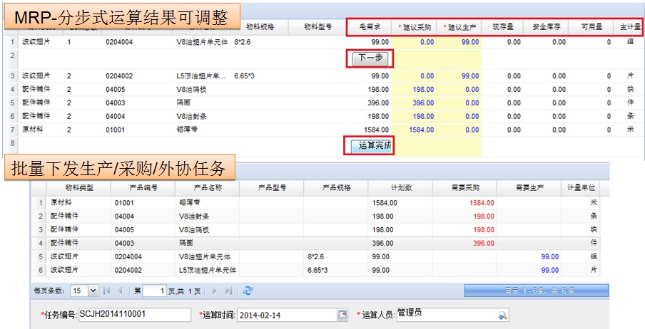Image resolution: width=645 pixels, height=329 pixels.
Task: Click the 建议采购 column header
Action: (414, 27)
